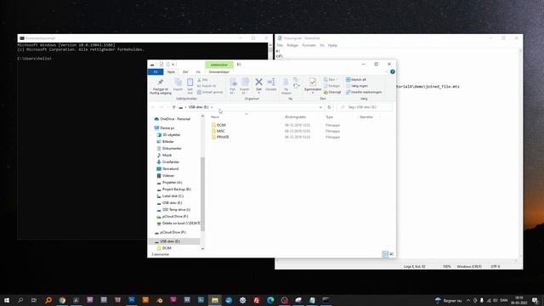Image resolution: width=544 pixels, height=306 pixels.
Task: Show hidden system tray icons chevron
Action: (468, 300)
